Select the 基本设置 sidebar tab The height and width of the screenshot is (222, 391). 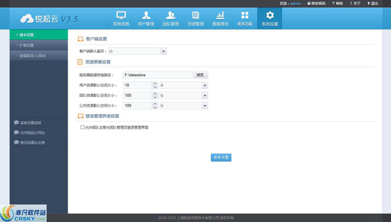pos(39,35)
